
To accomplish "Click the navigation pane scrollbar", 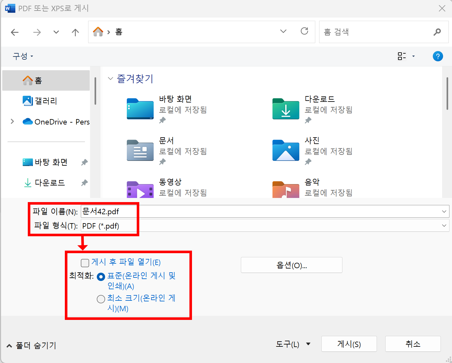I will (95, 91).
